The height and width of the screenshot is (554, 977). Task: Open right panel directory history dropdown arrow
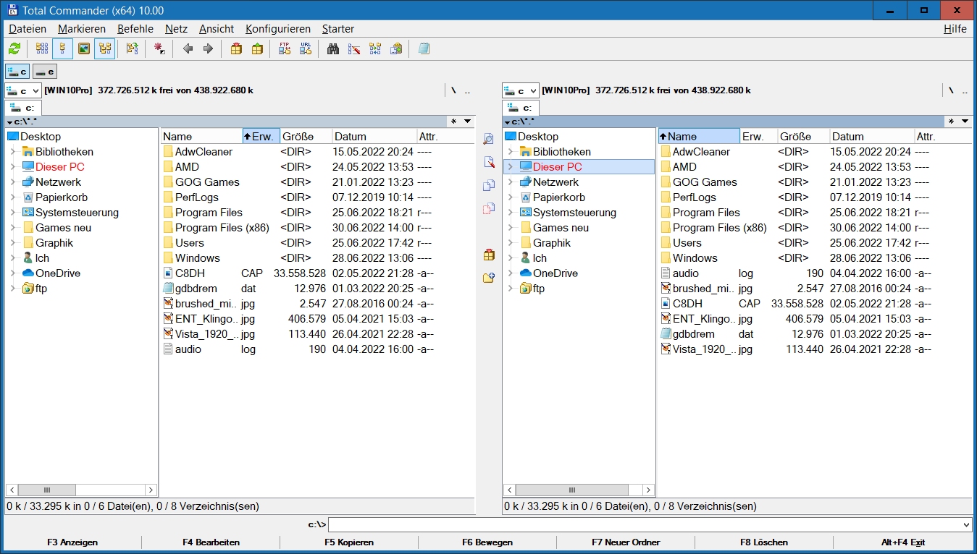965,122
